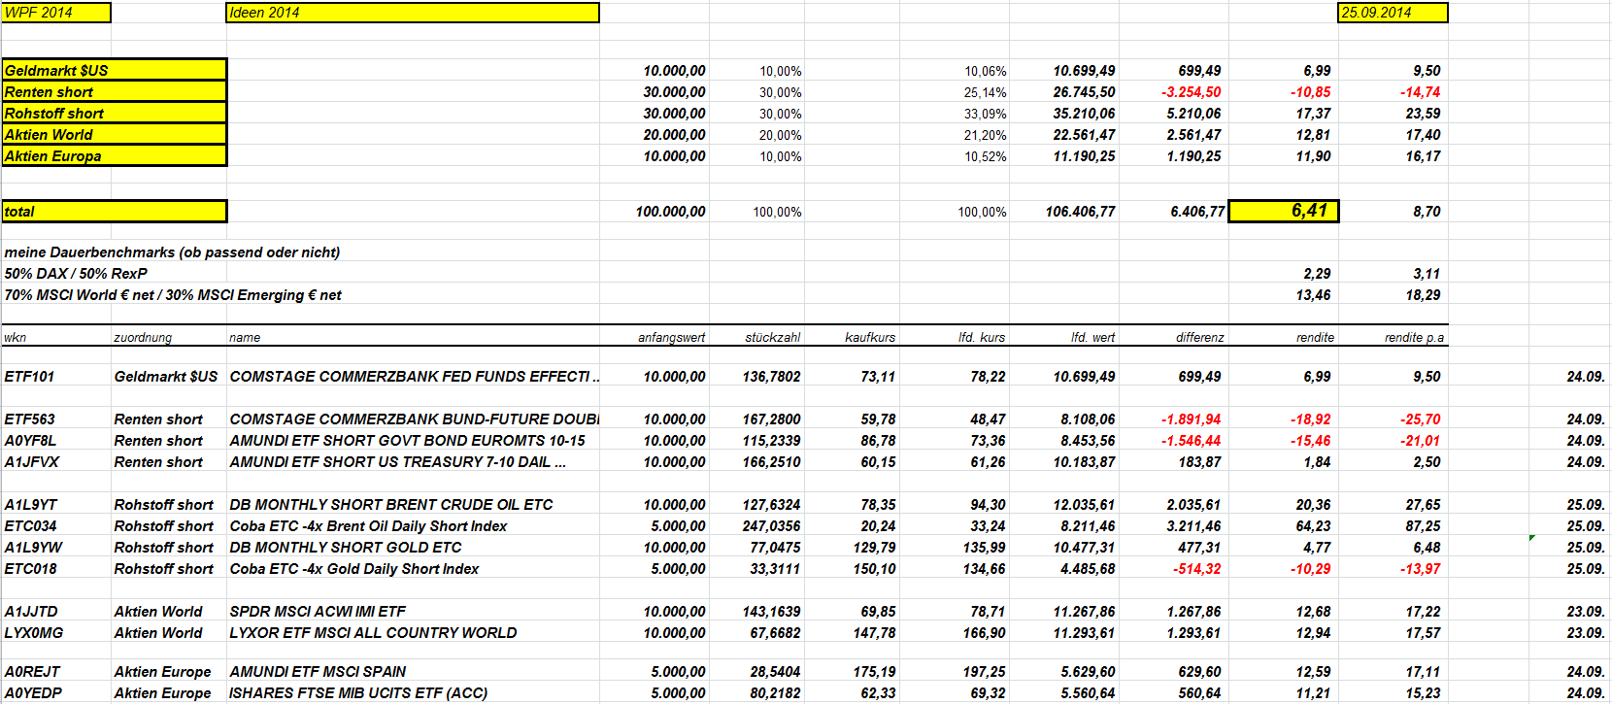
Task: Select the WKN cell "A1L9YW"
Action: tap(33, 548)
